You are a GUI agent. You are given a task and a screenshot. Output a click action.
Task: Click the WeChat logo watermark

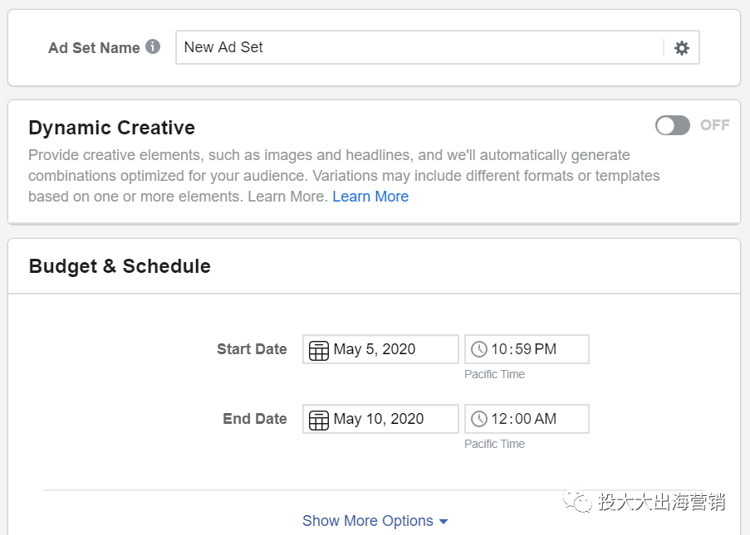576,501
